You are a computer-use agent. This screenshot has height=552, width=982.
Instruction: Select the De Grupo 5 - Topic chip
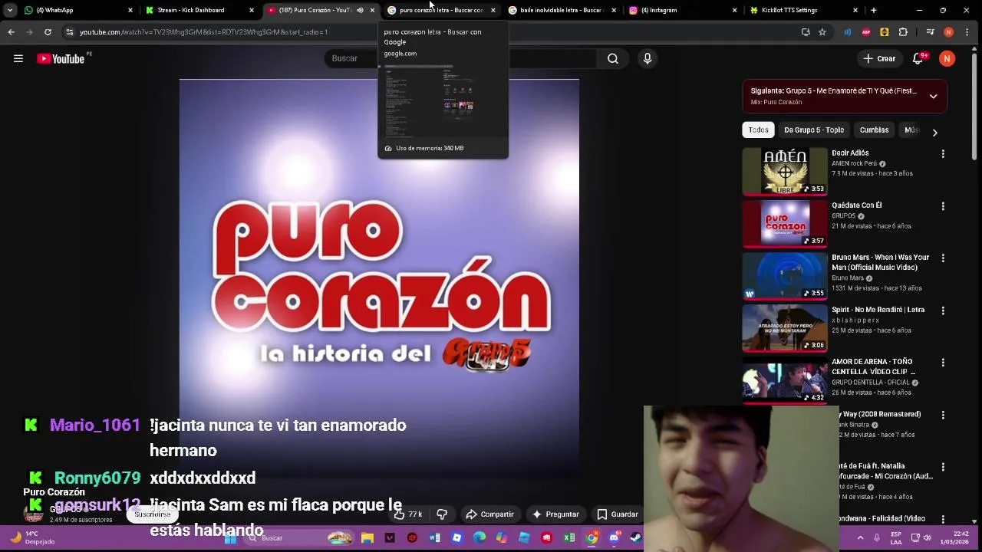(x=814, y=130)
